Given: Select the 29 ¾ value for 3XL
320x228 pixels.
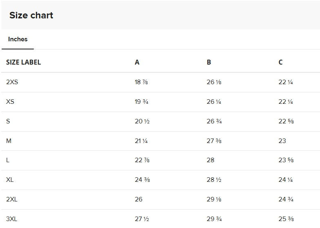Looking at the screenshot, I should coord(214,219).
